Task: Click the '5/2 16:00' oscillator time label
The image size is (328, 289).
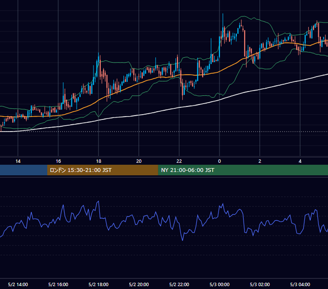Action: [x=58, y=284]
